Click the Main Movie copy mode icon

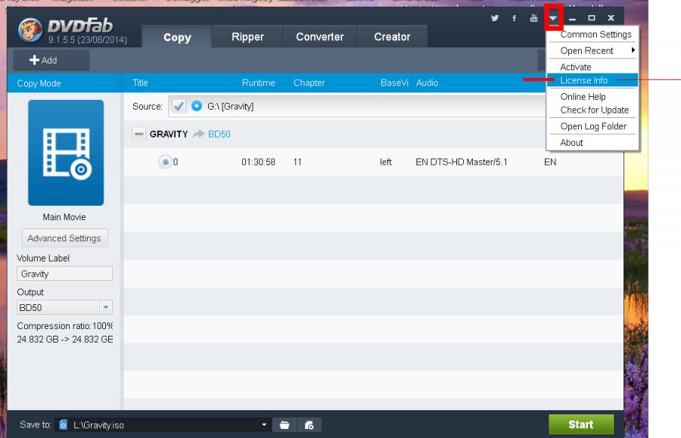66,153
